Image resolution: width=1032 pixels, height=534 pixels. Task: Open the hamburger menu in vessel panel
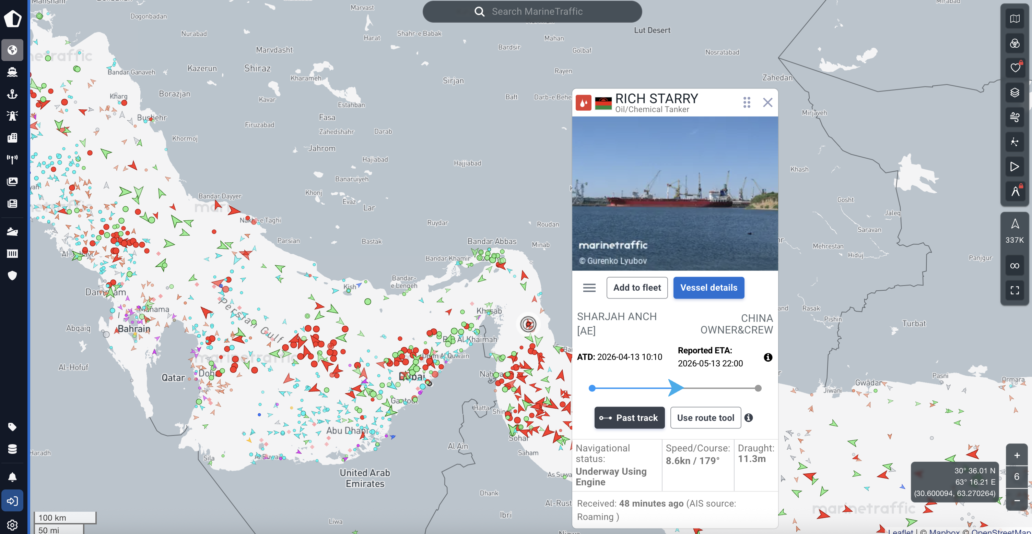(x=589, y=288)
